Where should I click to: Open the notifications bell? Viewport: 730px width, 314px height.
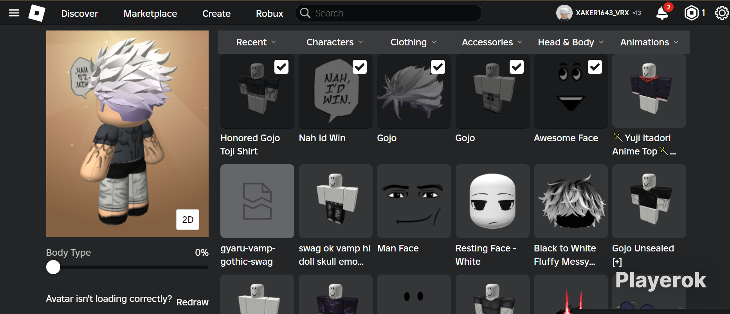662,13
